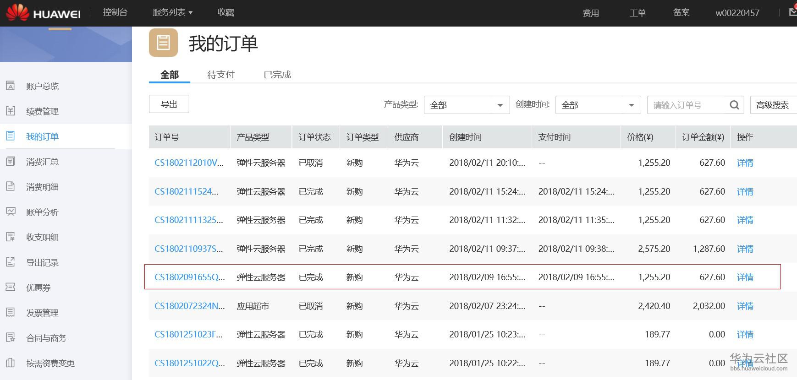Open order link CS1802112010V...
797x380 pixels.
[x=189, y=163]
